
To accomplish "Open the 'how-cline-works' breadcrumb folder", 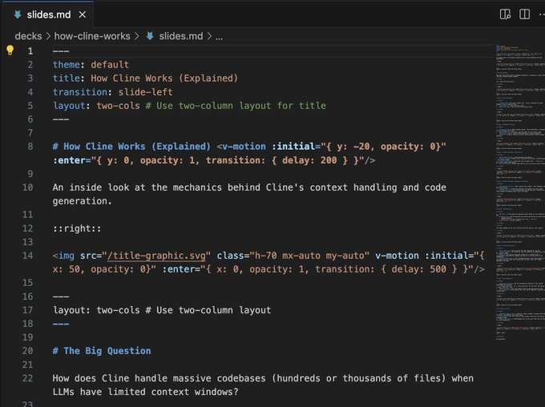I will tap(92, 36).
